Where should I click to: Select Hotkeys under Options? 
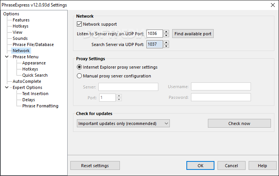(20, 26)
